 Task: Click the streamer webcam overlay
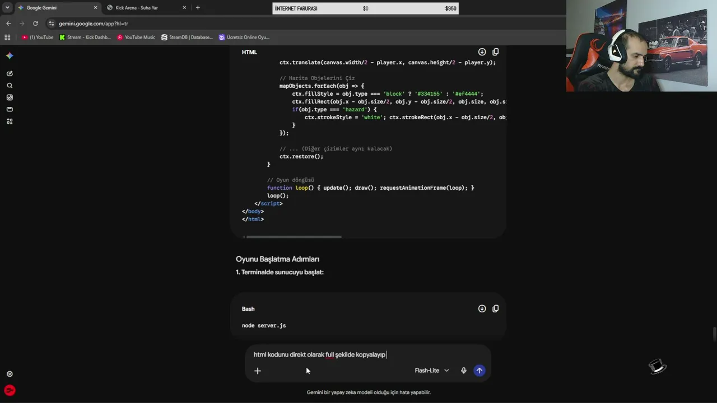(641, 46)
